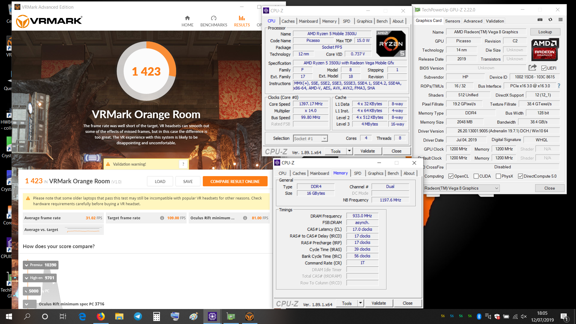Switch to the Graphics tab in the lower CPU-Z window
The image size is (576, 324).
click(376, 173)
